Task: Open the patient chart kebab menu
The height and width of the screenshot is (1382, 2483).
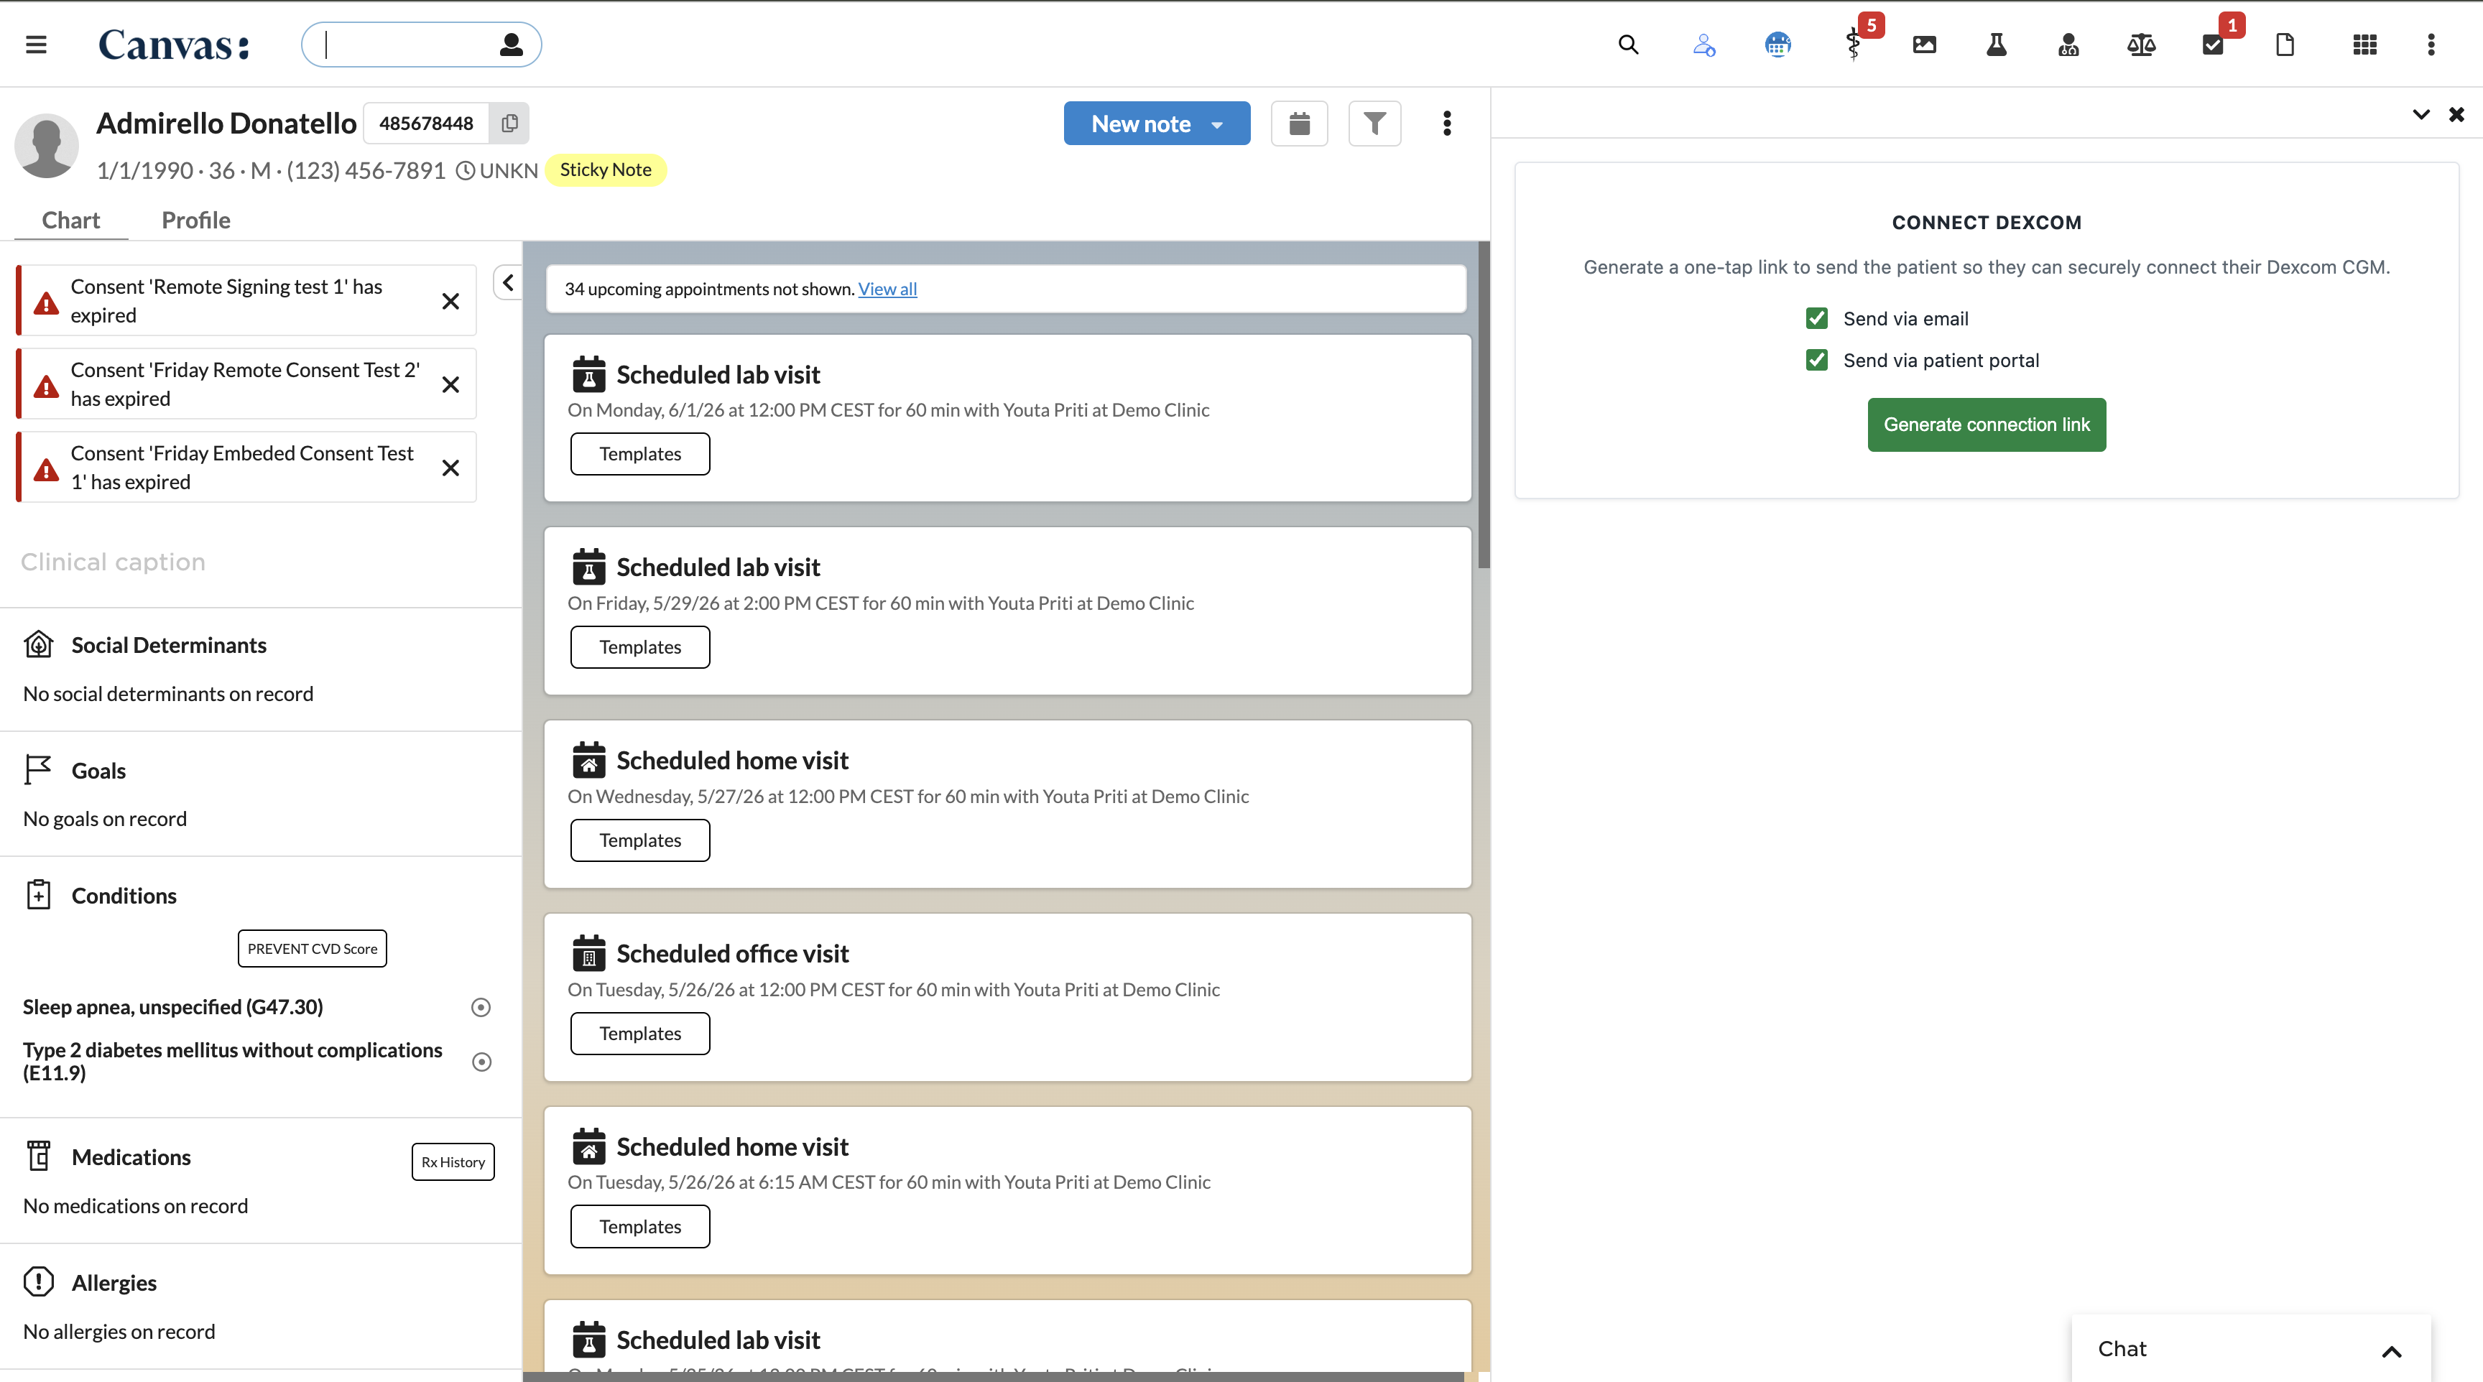Action: tap(1447, 124)
